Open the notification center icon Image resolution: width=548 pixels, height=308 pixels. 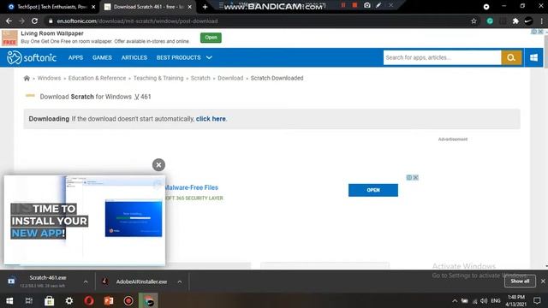[x=537, y=300]
